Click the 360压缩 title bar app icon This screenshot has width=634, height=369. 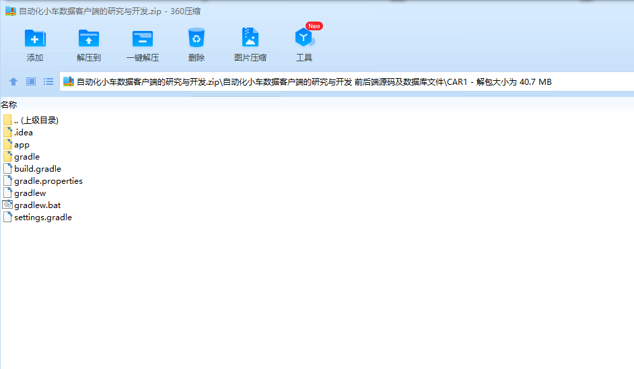coord(11,11)
